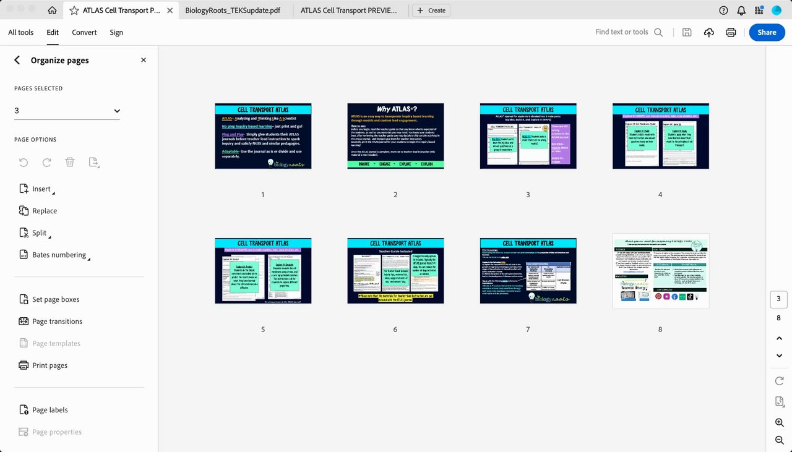Click the current page number box
The height and width of the screenshot is (452, 792).
(778, 299)
